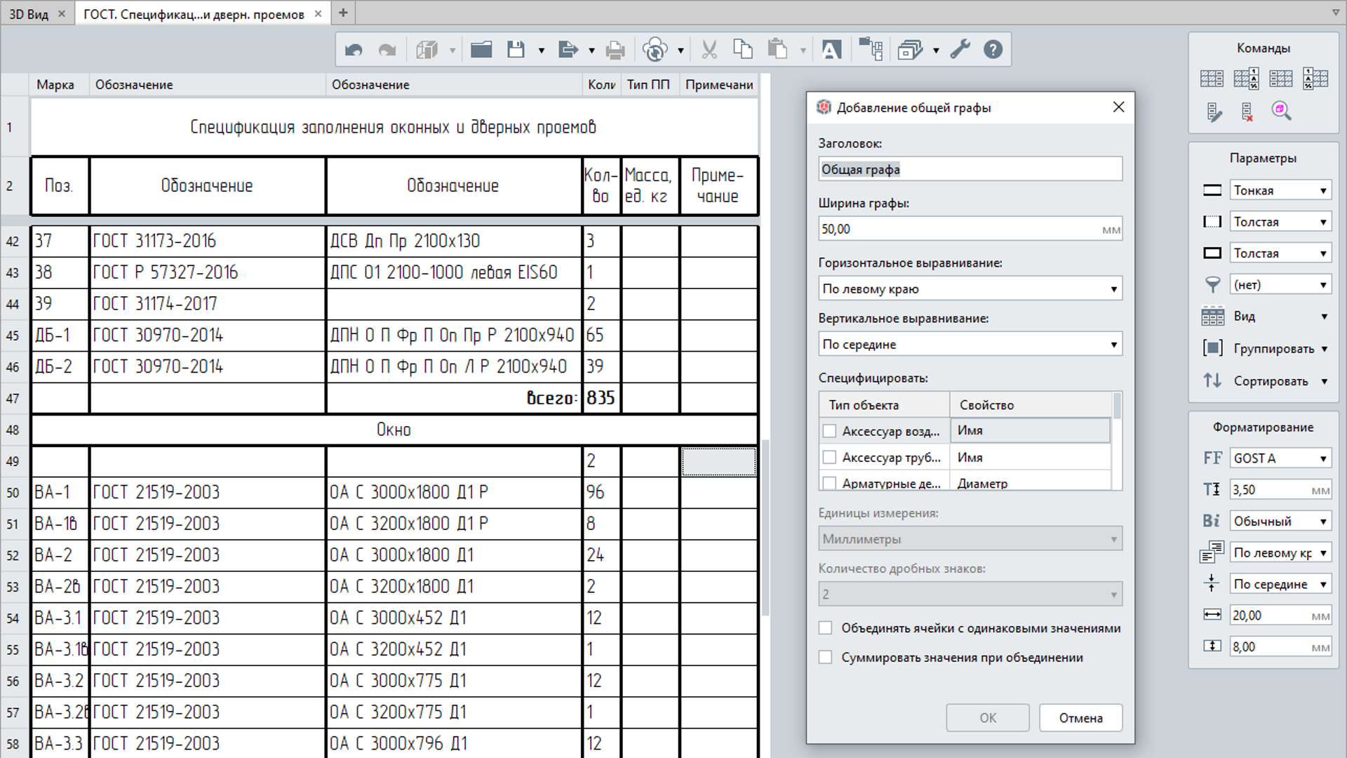The height and width of the screenshot is (758, 1347).
Task: Click the delete column icon with red X
Action: (1247, 112)
